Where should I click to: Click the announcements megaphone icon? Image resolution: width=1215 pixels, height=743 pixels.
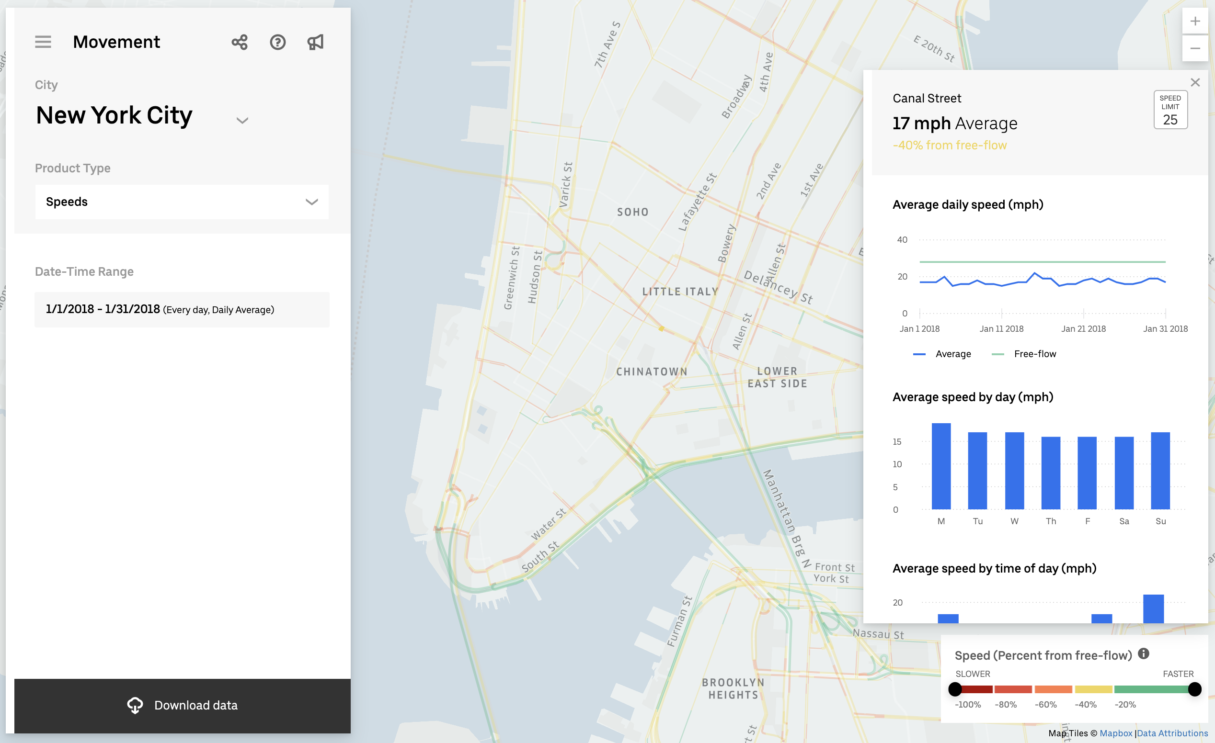point(315,42)
